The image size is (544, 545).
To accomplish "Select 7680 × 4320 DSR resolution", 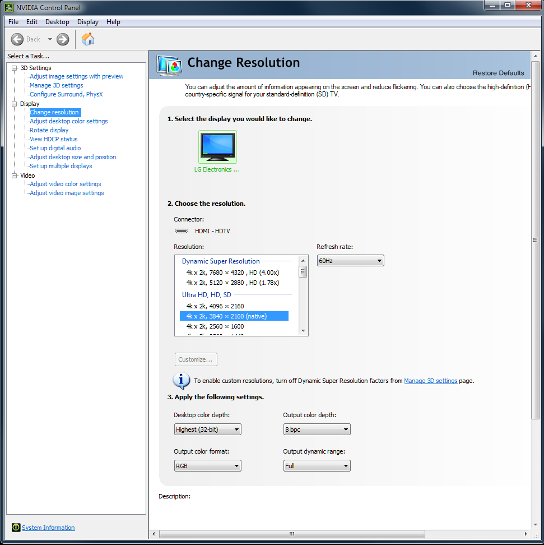I will [x=233, y=272].
